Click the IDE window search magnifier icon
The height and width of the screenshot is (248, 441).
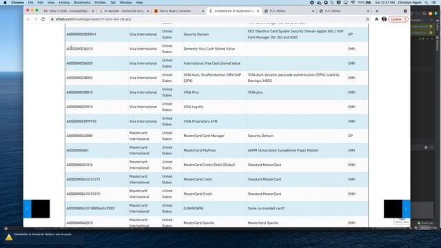click(424, 14)
